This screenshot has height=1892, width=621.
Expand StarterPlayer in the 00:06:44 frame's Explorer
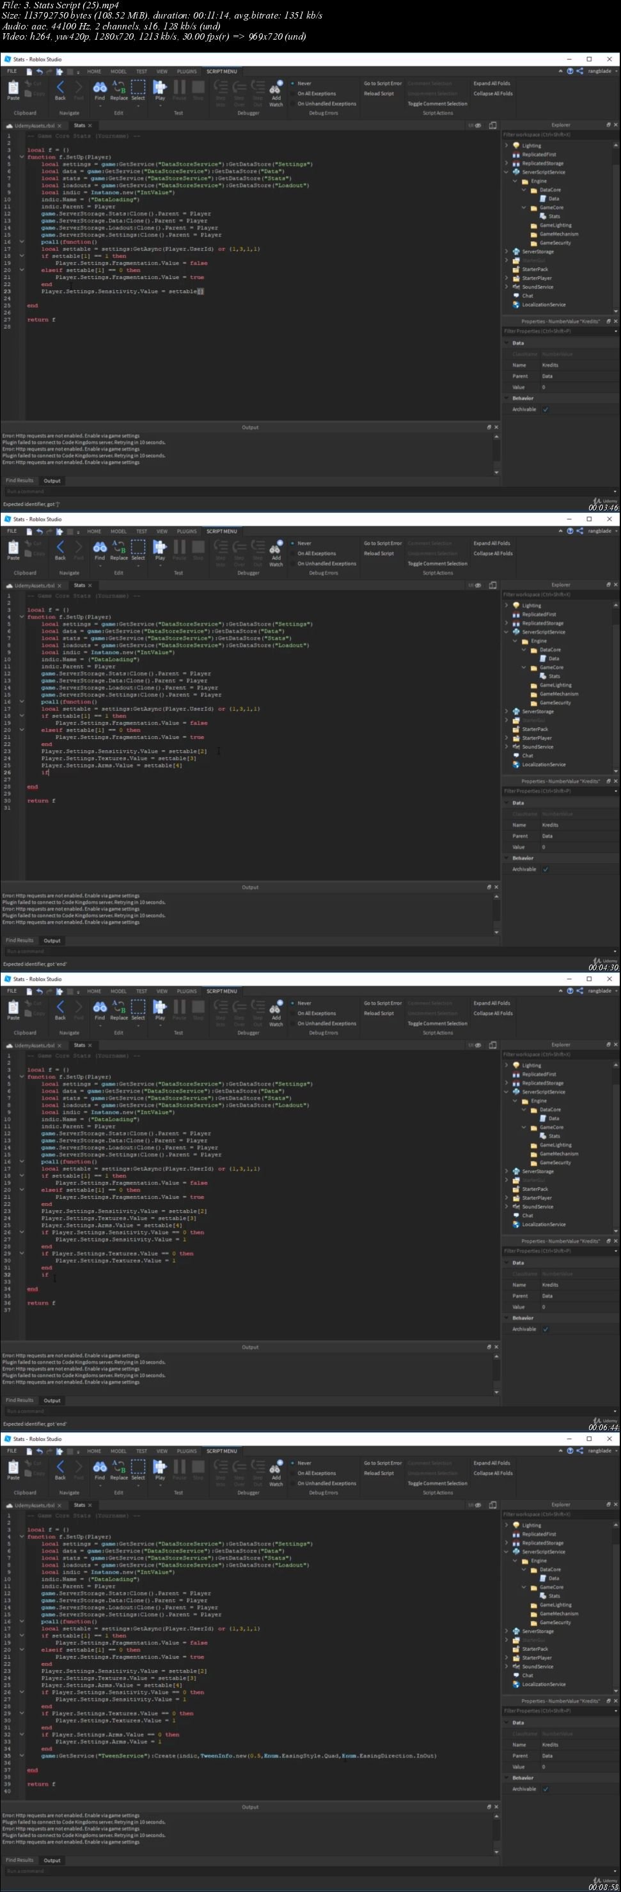coord(506,1197)
